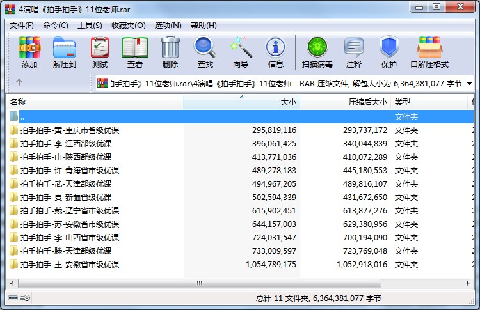This screenshot has height=310, width=480.
Task: Open the 工具(S) menu
Action: point(90,26)
